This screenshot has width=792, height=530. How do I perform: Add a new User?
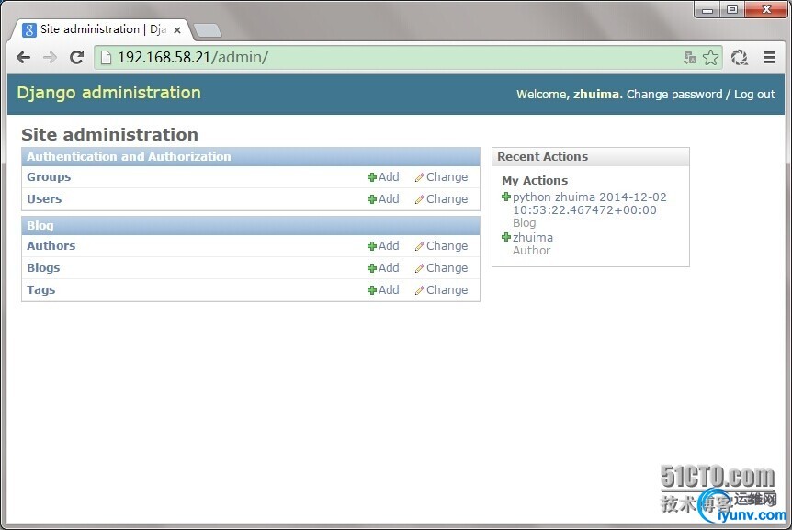[x=383, y=199]
